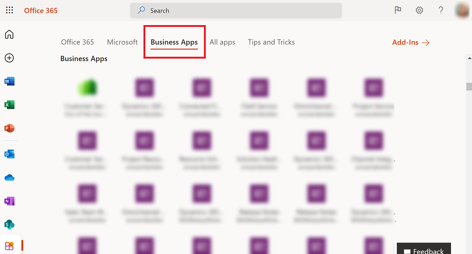Click the Help question mark icon
Viewport: 472px width, 254px height.
click(x=441, y=10)
